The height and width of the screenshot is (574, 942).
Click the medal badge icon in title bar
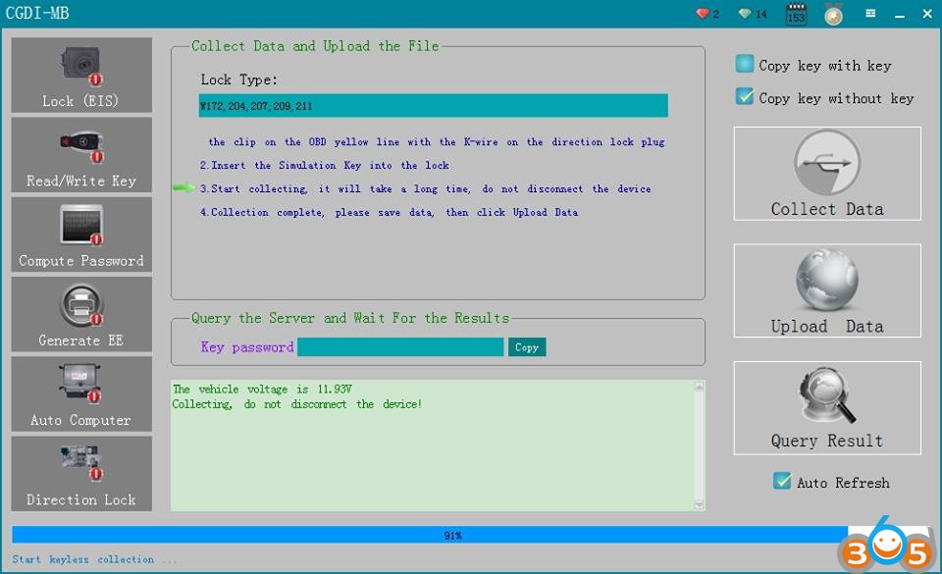coord(833,14)
